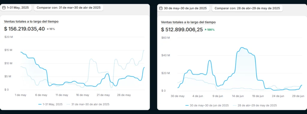Image resolution: width=307 pixels, height=114 pixels.
Task: Open the 30 de may–30 de jun date picker
Action: (183, 8)
